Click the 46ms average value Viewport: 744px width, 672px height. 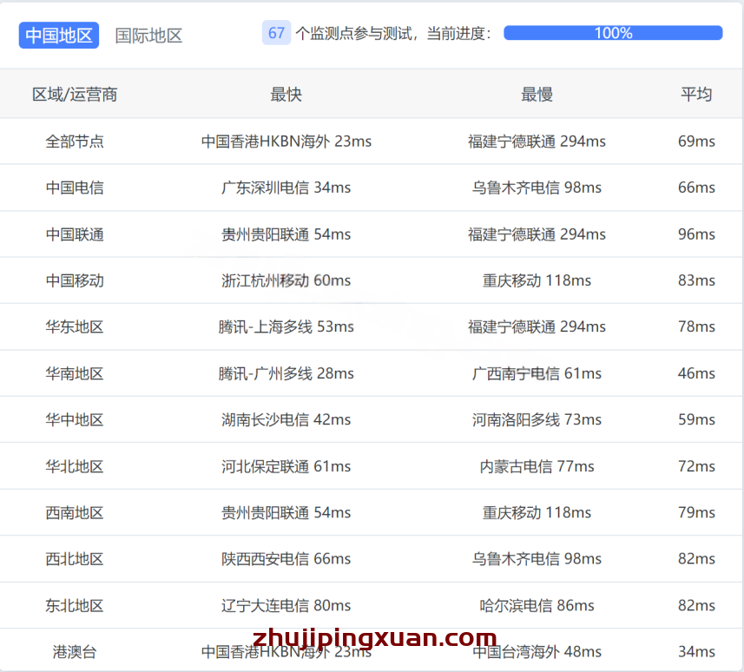(696, 373)
